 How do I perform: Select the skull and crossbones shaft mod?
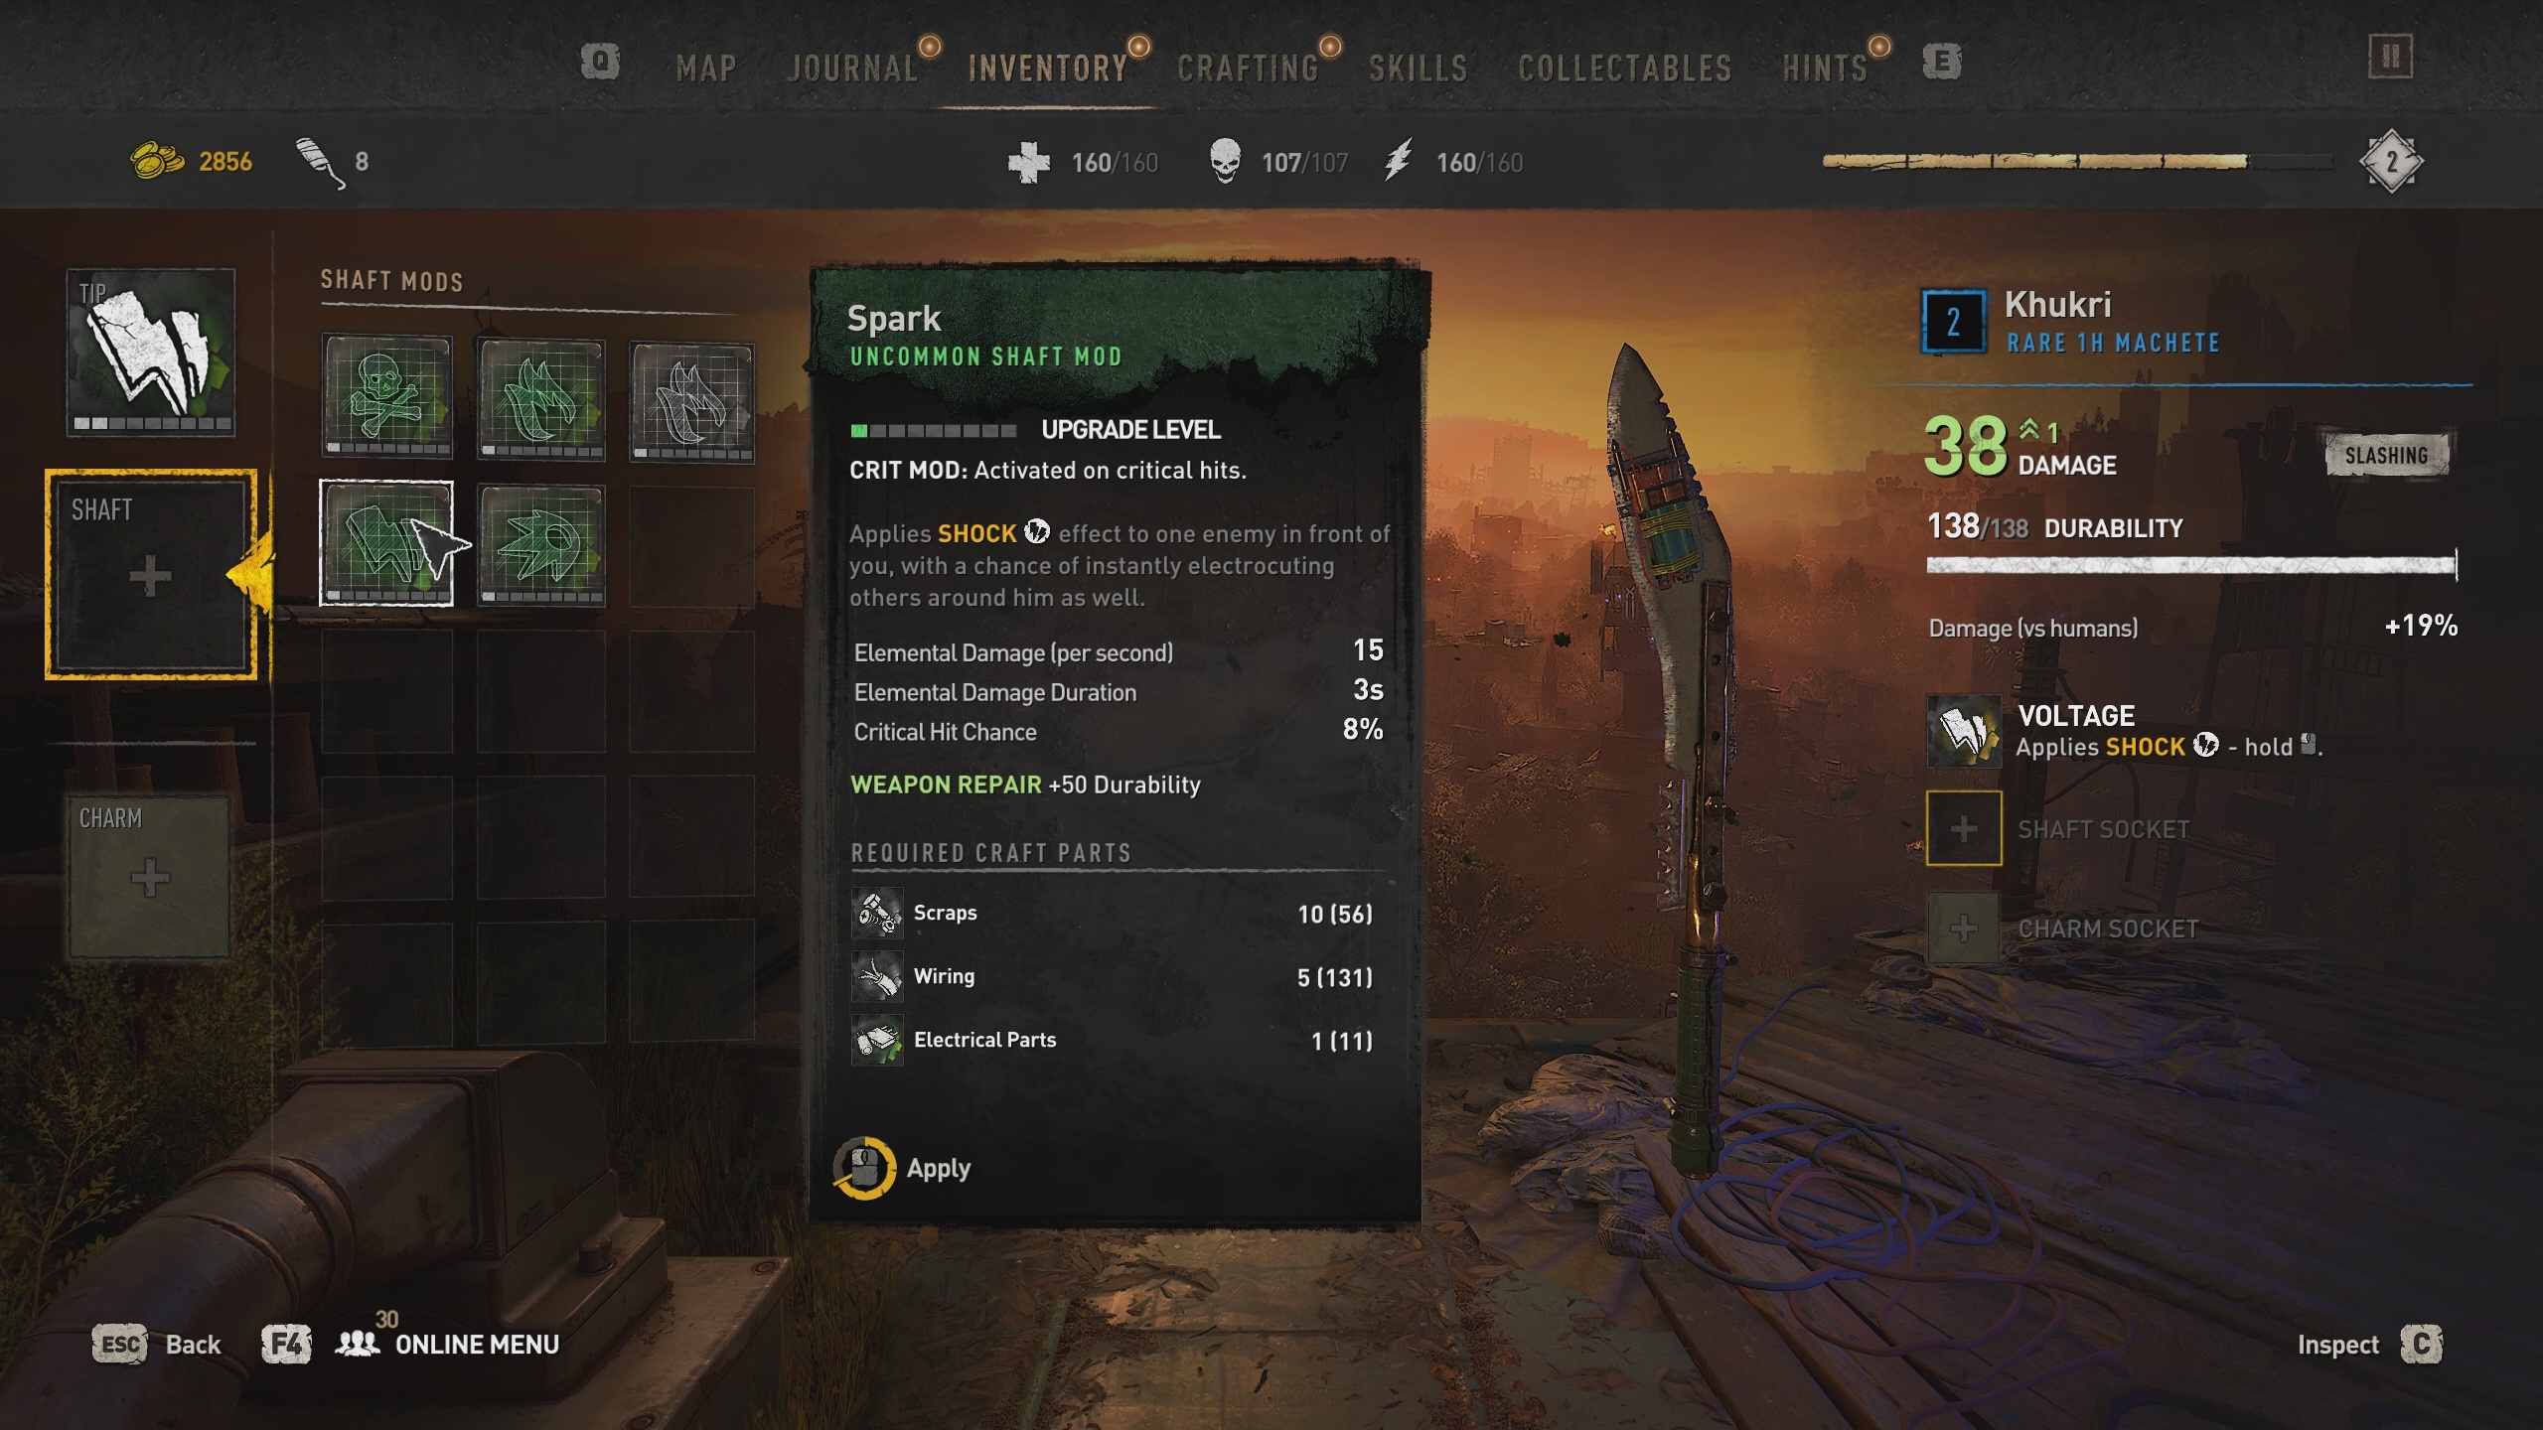(386, 397)
